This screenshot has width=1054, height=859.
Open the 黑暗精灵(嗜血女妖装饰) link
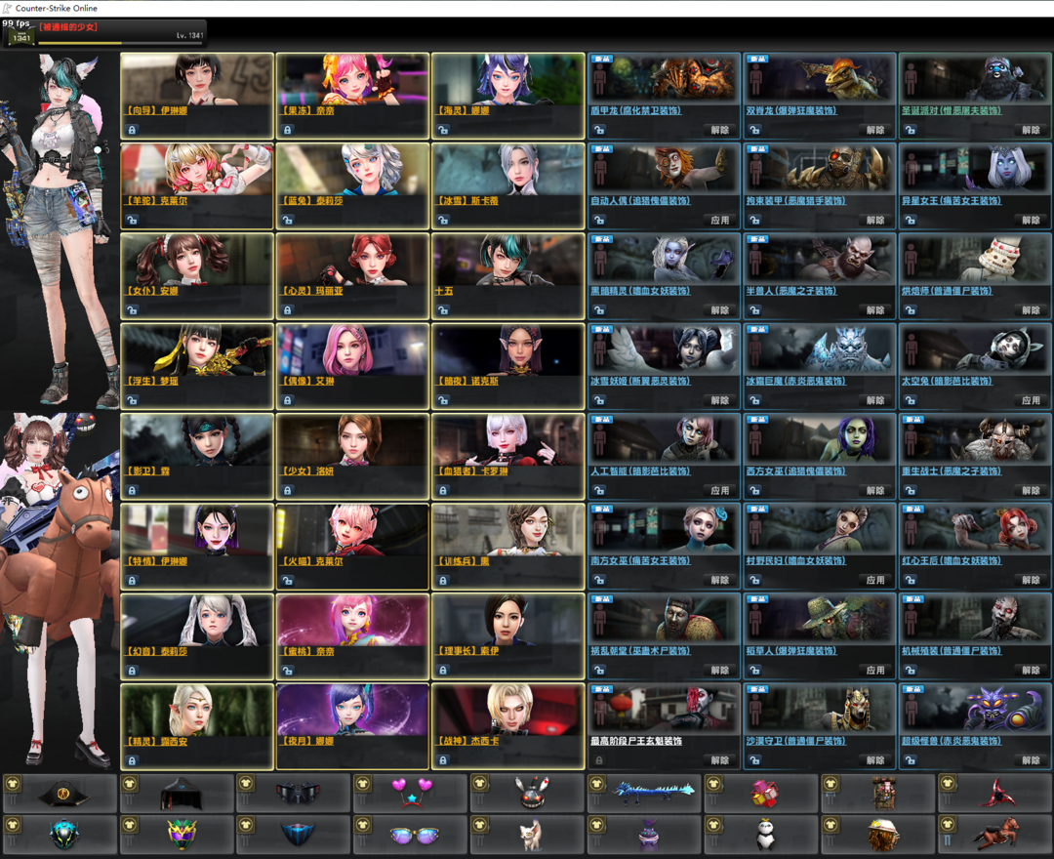coord(640,290)
